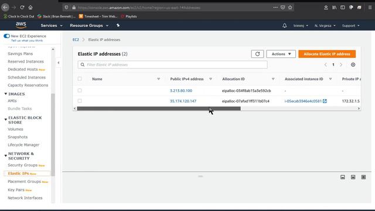Open the Support dropdown
The width and height of the screenshot is (375, 211).
pos(350,26)
